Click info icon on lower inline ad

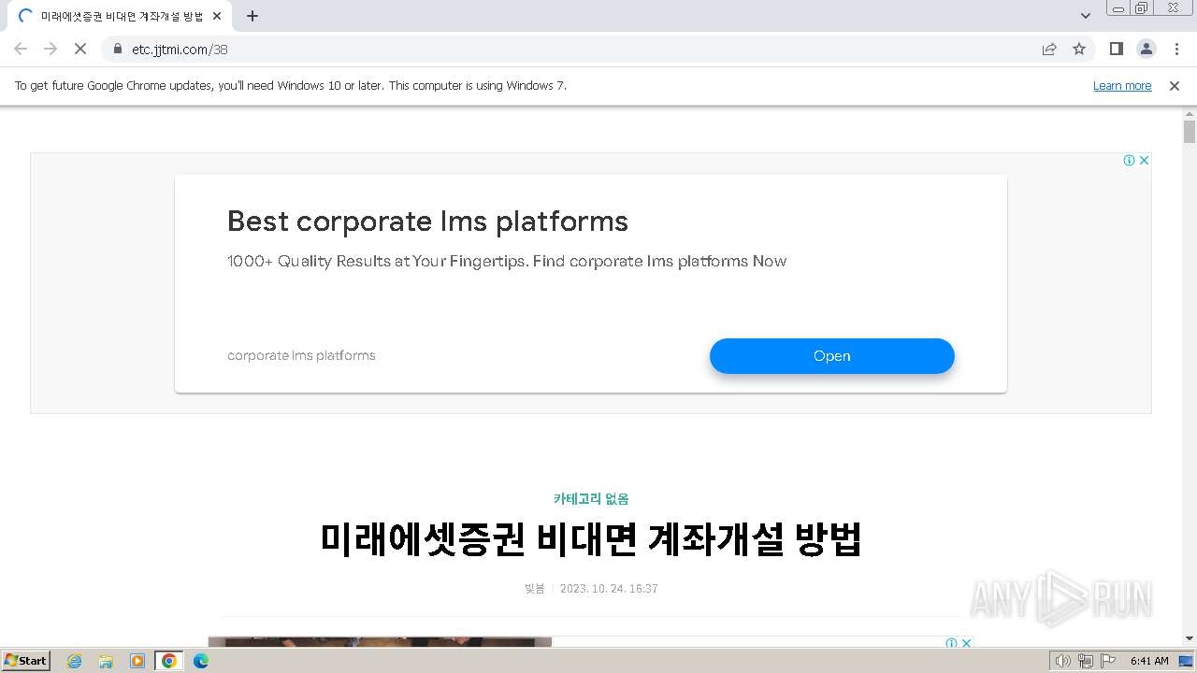[952, 643]
